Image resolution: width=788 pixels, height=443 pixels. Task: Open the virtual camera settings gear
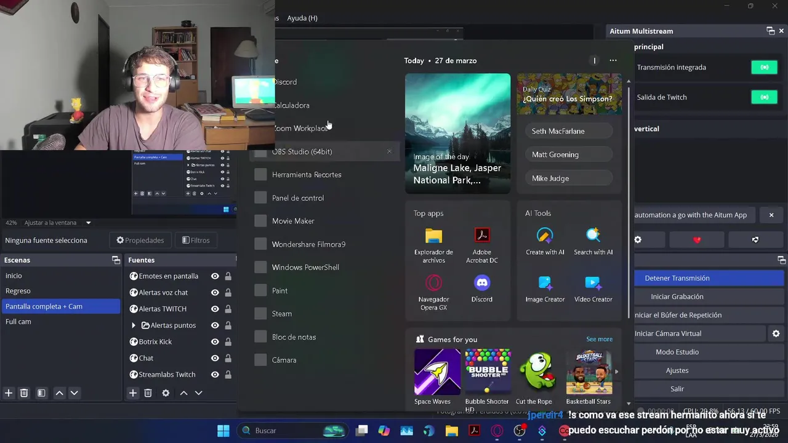pyautogui.click(x=776, y=333)
